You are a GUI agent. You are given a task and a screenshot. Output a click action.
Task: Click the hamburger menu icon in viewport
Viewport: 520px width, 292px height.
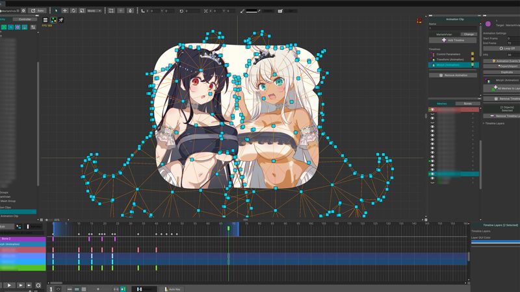[x=45, y=20]
